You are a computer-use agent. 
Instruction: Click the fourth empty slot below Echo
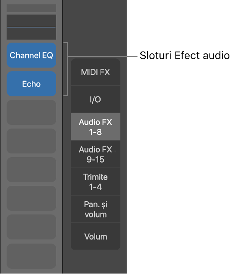[x=31, y=198]
